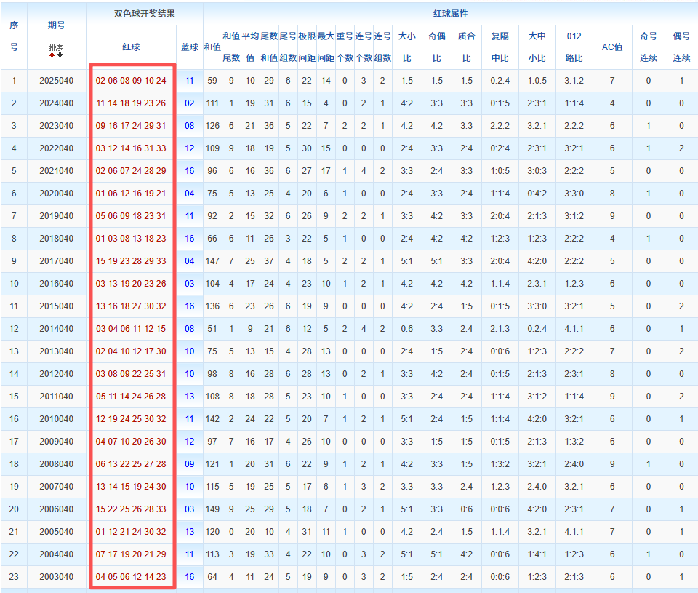Viewport: 698px width, 593px height.
Task: Click sum value 51 in row 2014040
Action: click(x=212, y=329)
